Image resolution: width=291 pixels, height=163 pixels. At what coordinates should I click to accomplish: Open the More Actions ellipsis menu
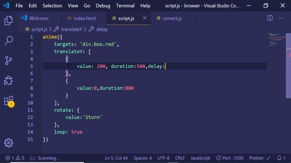(x=281, y=18)
